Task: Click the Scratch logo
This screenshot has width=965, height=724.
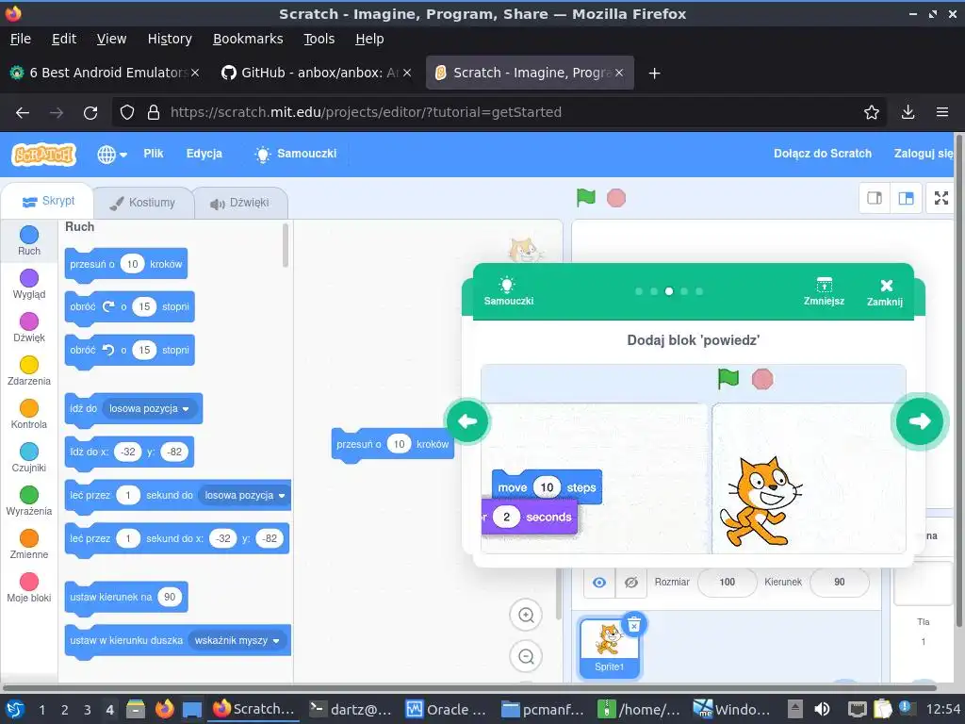Action: pos(43,154)
